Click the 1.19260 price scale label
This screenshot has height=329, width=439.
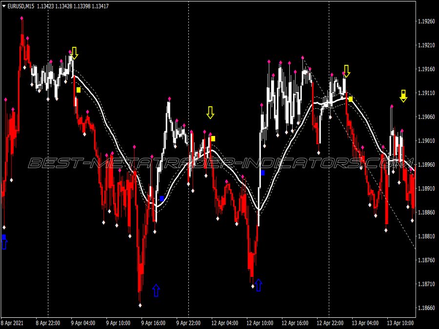point(426,21)
